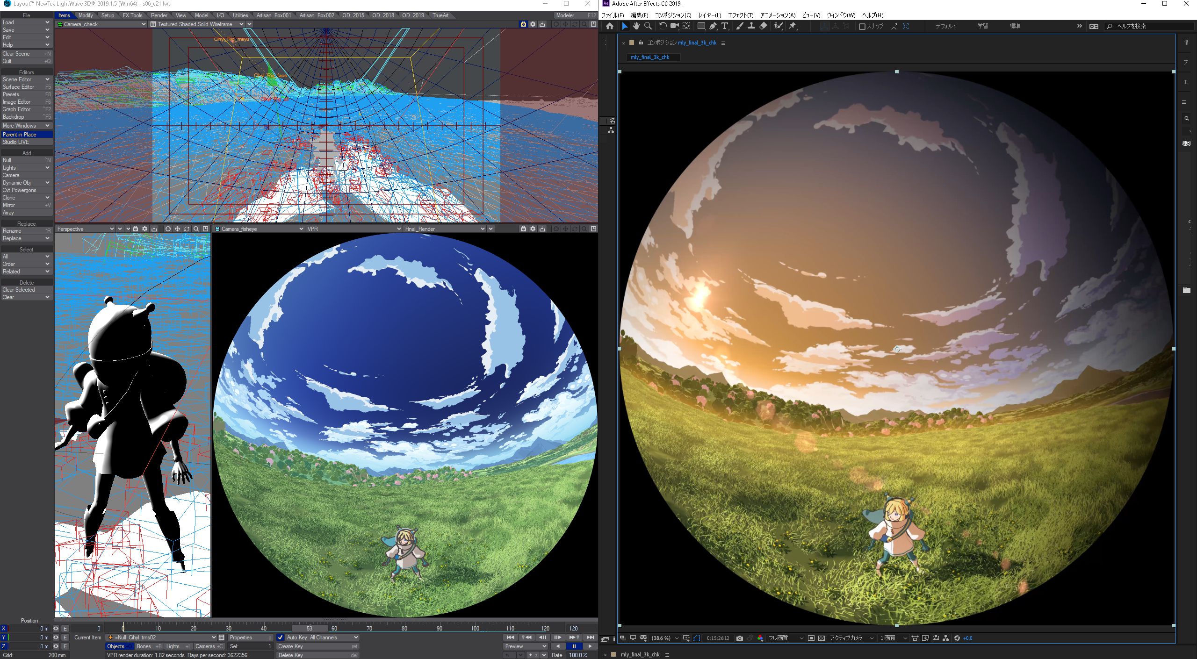Select the Rectangle shape tool
The width and height of the screenshot is (1197, 659).
pos(701,26)
